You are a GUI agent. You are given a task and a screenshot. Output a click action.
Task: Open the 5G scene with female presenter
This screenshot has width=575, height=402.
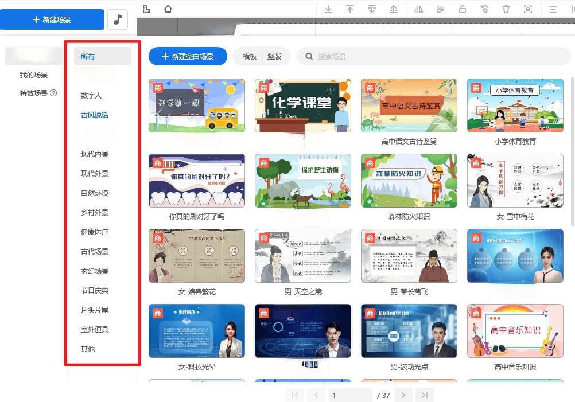[x=515, y=256]
